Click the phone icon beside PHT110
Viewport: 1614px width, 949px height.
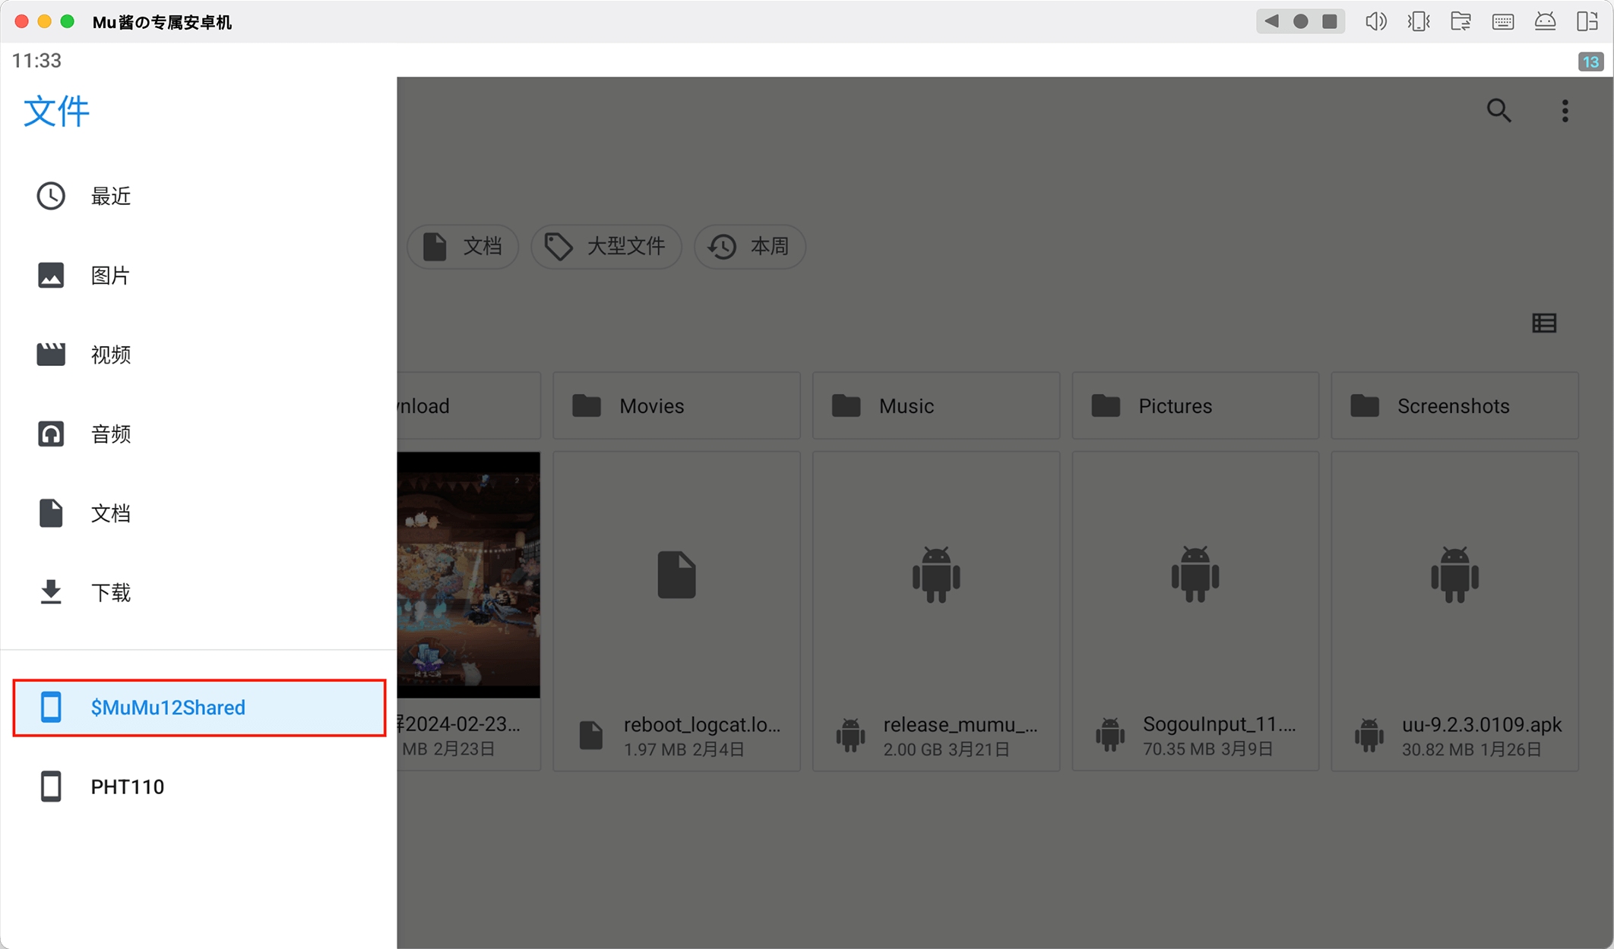point(51,787)
